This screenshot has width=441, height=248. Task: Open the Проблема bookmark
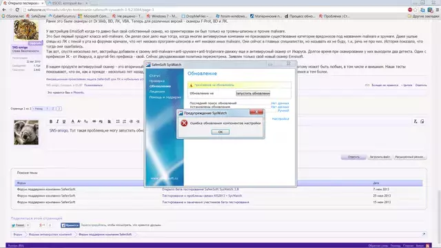pyautogui.click(x=334, y=17)
